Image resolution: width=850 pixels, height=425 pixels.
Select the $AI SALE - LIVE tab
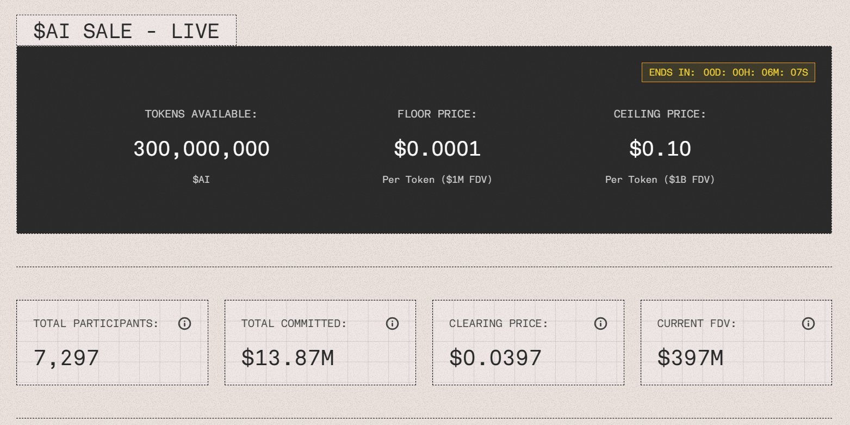(x=126, y=31)
